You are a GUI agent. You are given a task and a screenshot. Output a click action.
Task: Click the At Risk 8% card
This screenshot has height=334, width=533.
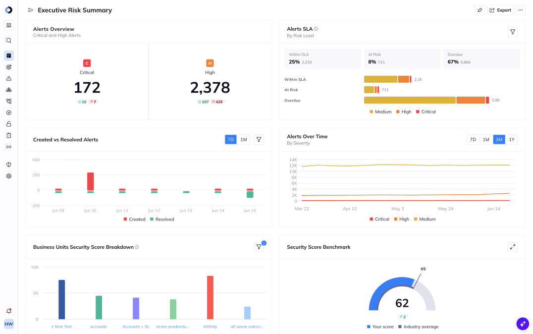pyautogui.click(x=402, y=59)
